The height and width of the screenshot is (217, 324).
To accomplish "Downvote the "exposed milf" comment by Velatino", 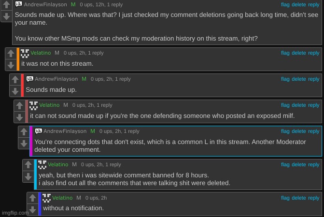I will pos(19,116).
